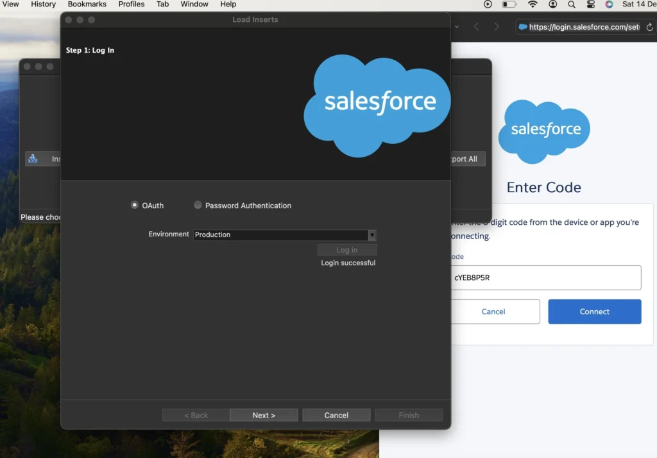Click the code input field
Viewport: 657px width, 458px height.
(546, 277)
